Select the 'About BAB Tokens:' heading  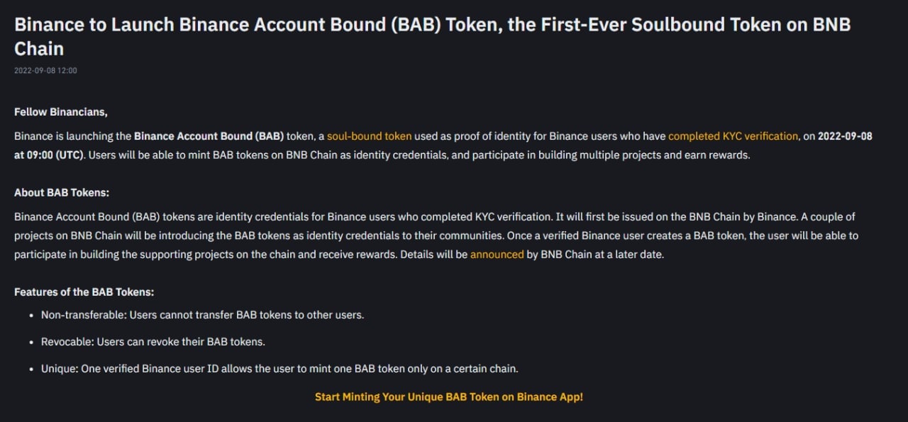(62, 193)
